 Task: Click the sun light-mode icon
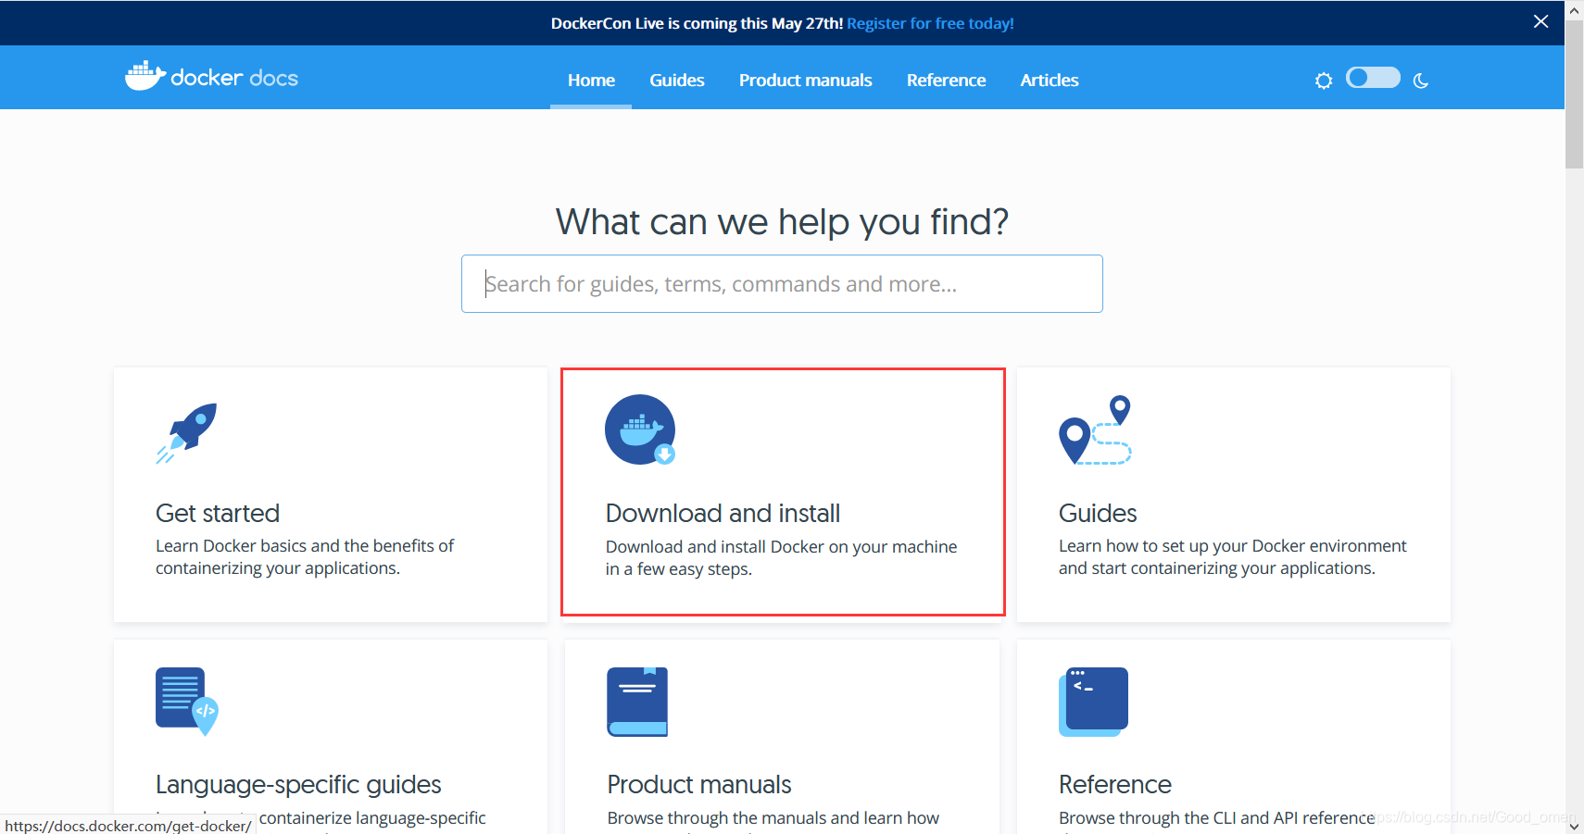[1324, 81]
